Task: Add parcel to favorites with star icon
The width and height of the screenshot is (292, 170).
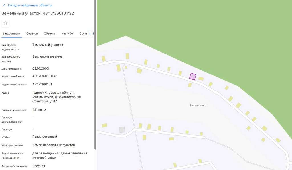Action: (6, 23)
